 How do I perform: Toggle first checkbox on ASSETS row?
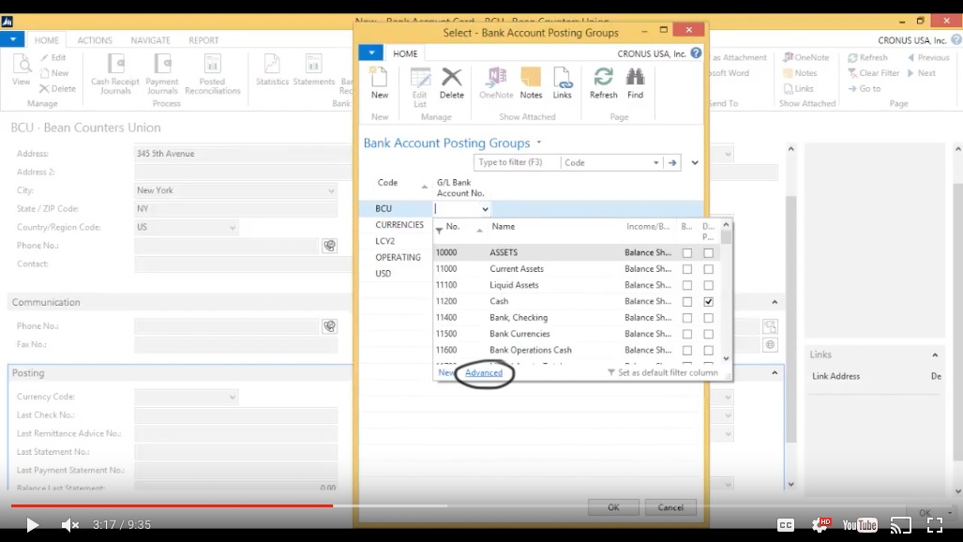coord(687,252)
